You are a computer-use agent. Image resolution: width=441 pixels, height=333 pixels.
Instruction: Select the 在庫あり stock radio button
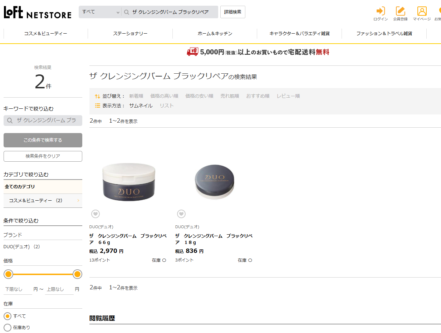7,327
